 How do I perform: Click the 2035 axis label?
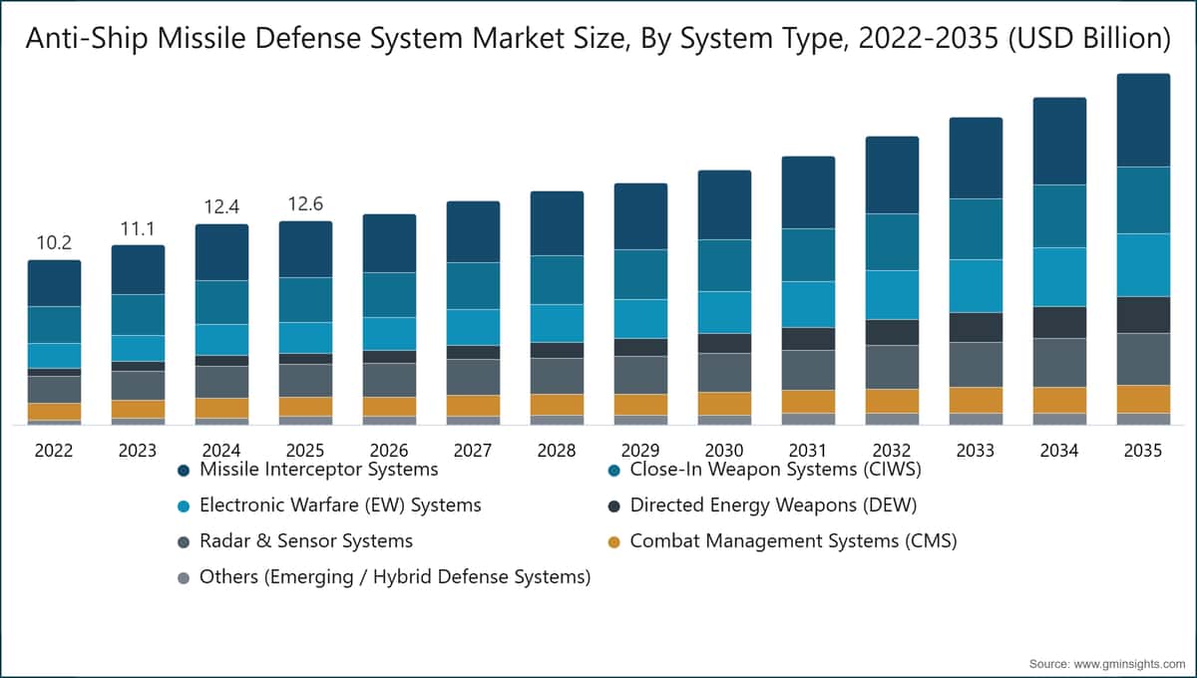click(x=1143, y=451)
